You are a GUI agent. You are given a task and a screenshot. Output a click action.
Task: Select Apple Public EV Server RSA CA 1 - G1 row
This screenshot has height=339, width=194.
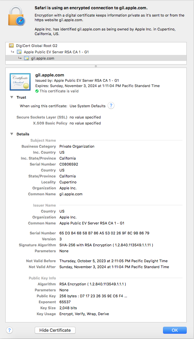96,52
